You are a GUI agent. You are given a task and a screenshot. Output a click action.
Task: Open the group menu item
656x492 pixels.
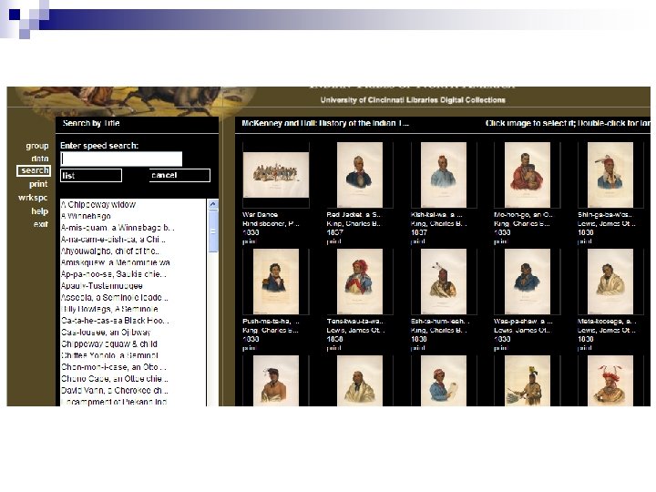point(37,146)
